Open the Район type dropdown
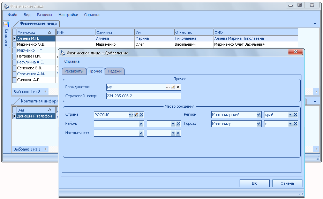 pyautogui.click(x=173, y=124)
